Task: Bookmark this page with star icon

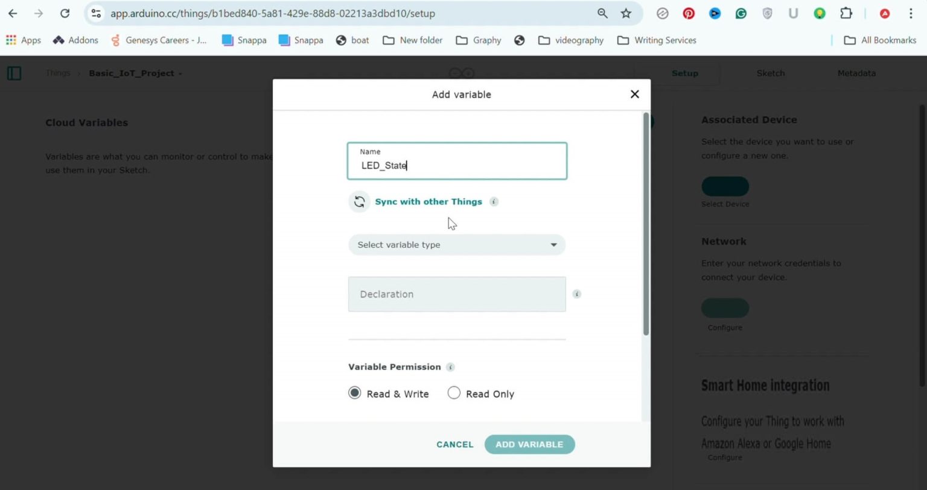Action: [626, 13]
